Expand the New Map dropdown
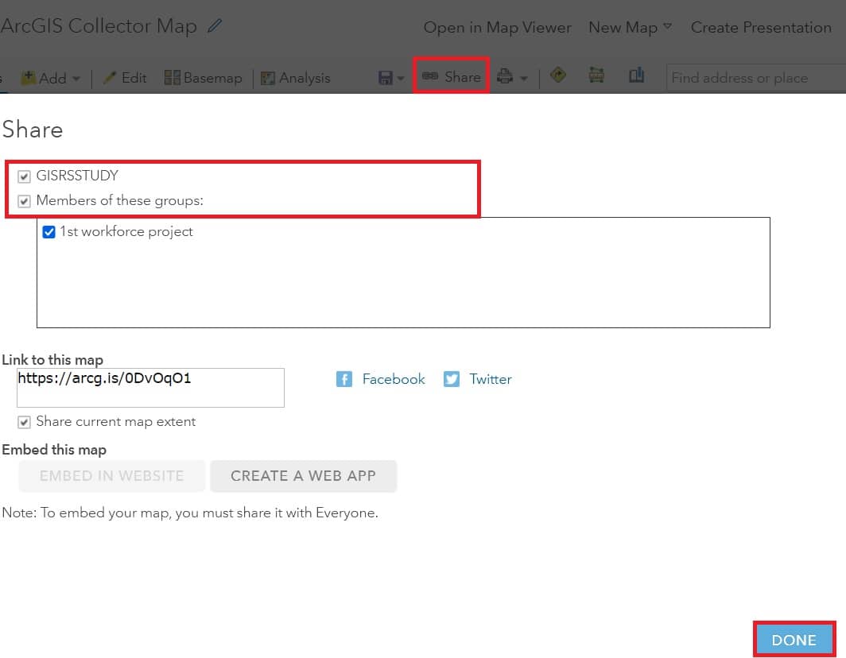846x658 pixels. (668, 27)
